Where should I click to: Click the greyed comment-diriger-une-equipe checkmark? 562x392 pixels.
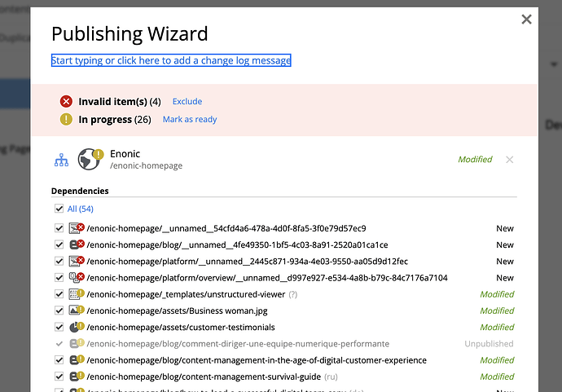click(59, 344)
